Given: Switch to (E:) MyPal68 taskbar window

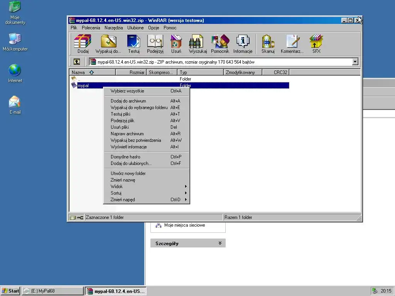Looking at the screenshot, I should click(x=52, y=291).
